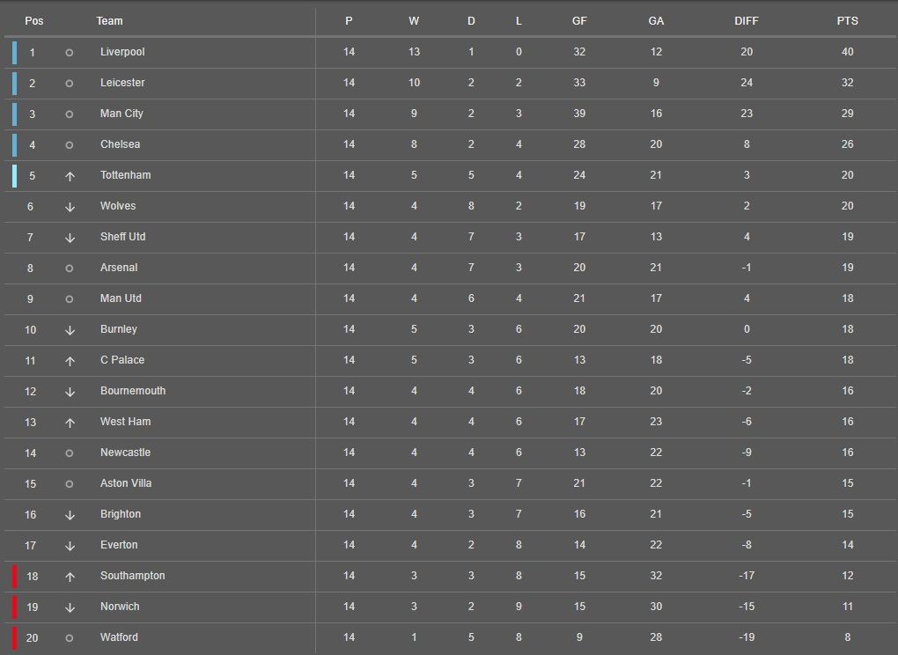The height and width of the screenshot is (655, 898).
Task: Click the up arrow beside C Palace
Action: pos(70,361)
